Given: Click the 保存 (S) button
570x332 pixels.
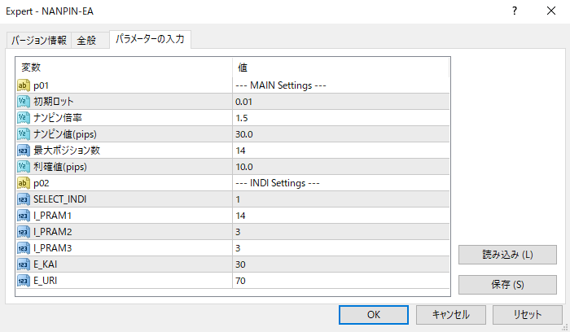Looking at the screenshot, I should (507, 285).
